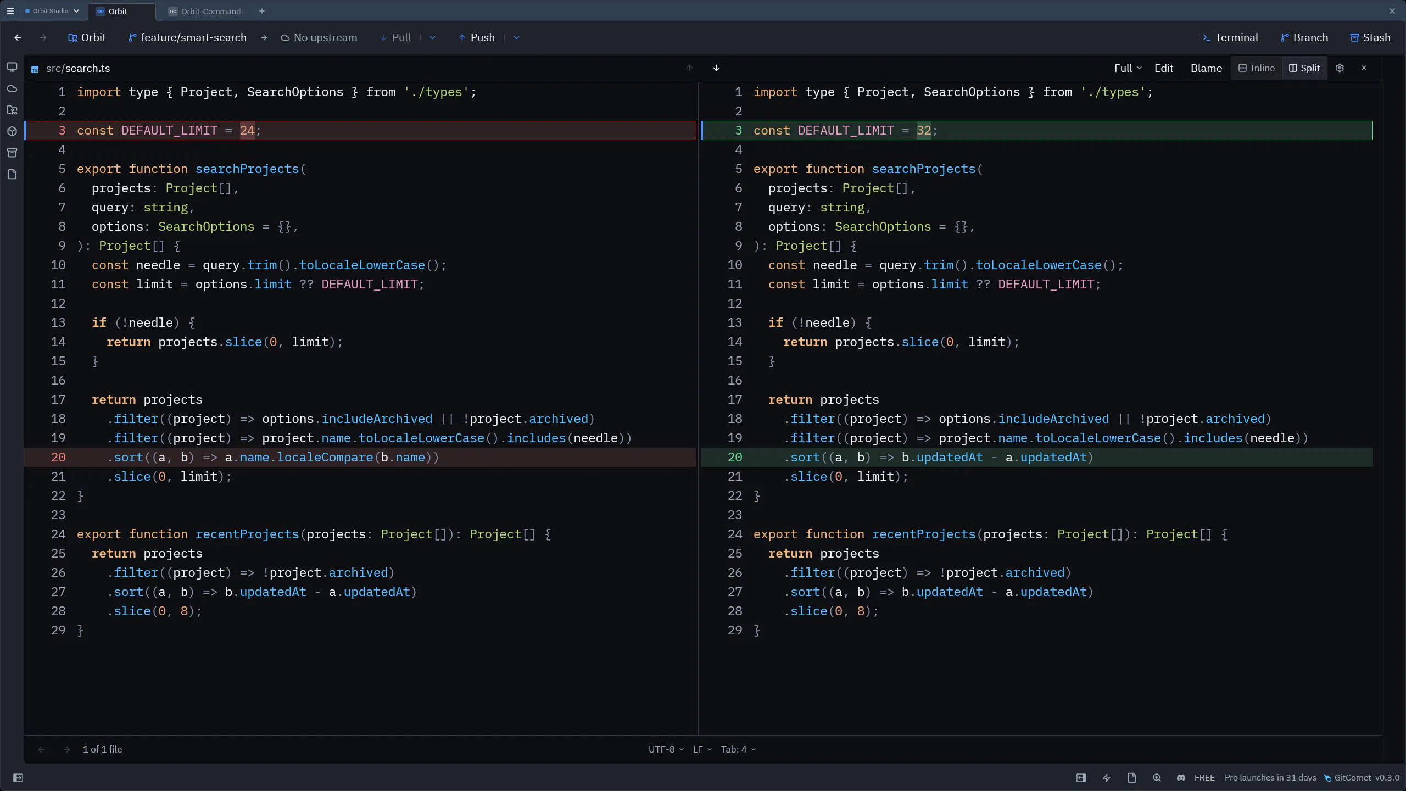
Task: Click the zoom magnifier status bar icon
Action: (x=1157, y=778)
